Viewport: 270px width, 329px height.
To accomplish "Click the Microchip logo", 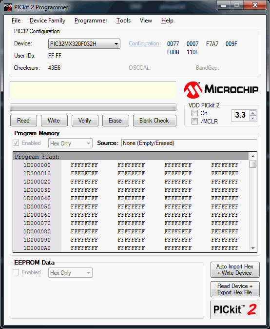I will point(221,90).
